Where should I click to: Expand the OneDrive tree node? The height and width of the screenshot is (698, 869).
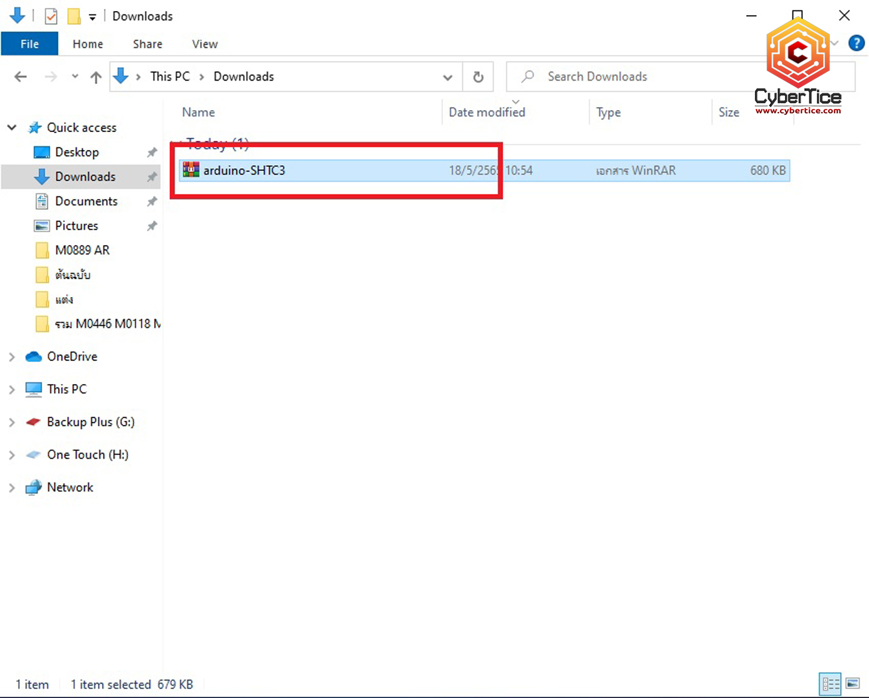(x=12, y=357)
